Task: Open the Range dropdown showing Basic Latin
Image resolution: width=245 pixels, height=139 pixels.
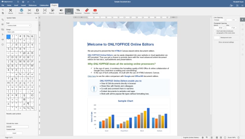Action: click(19, 32)
